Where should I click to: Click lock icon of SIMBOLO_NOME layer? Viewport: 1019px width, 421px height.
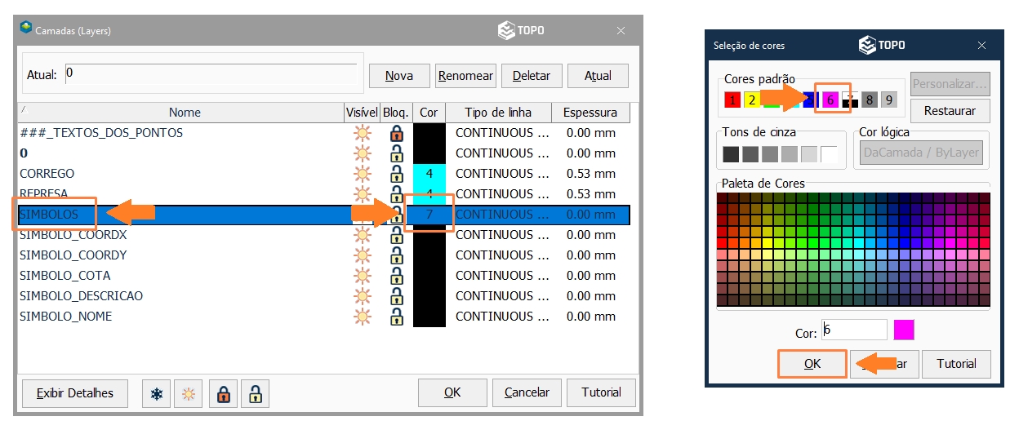pyautogui.click(x=397, y=317)
